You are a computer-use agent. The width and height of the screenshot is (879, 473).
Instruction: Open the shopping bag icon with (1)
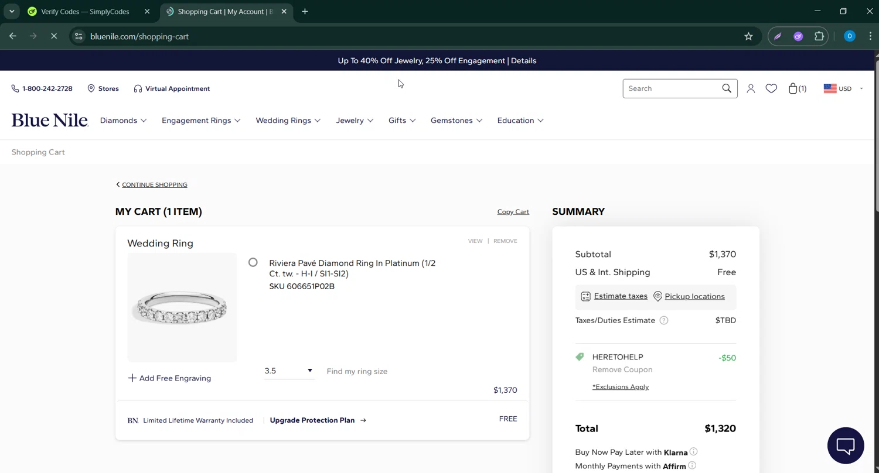click(x=798, y=88)
